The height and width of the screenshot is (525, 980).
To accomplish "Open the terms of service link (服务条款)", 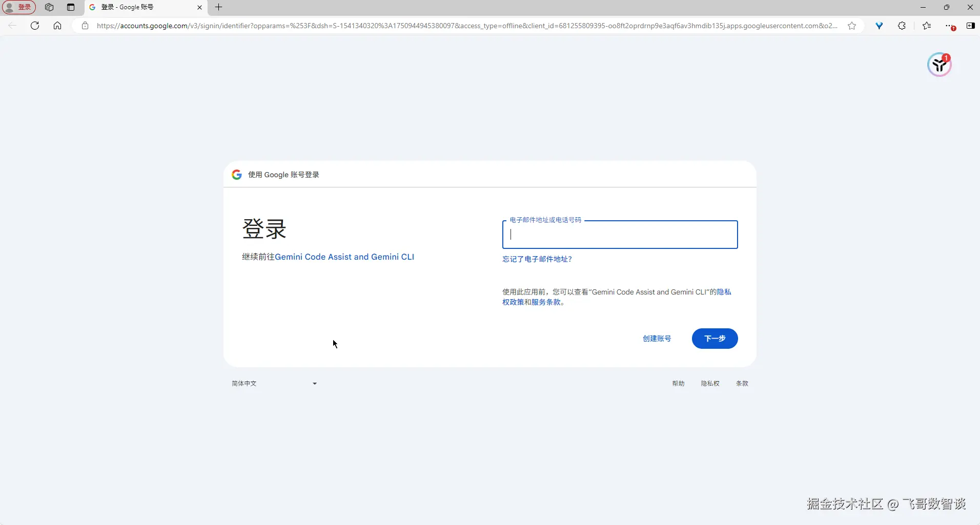I will click(x=546, y=302).
